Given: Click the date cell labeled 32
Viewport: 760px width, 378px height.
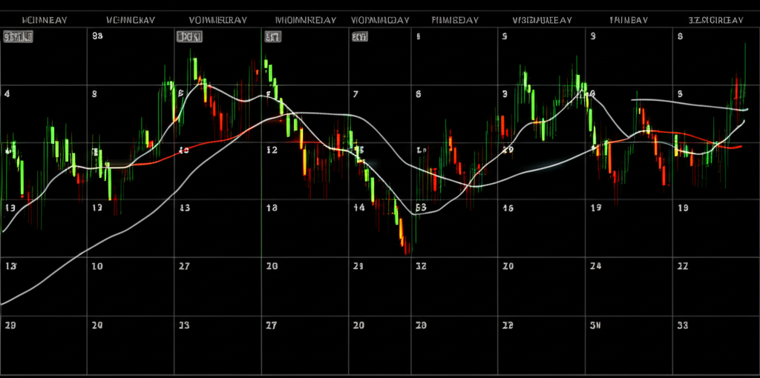Looking at the screenshot, I should pos(420,266).
